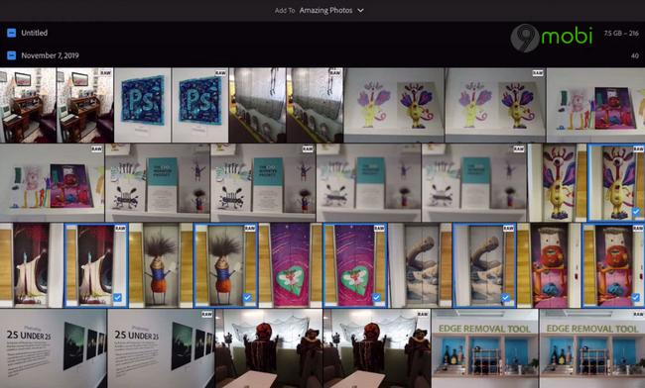
Task: Select the conference room RAW photo
Action: [x=377, y=348]
